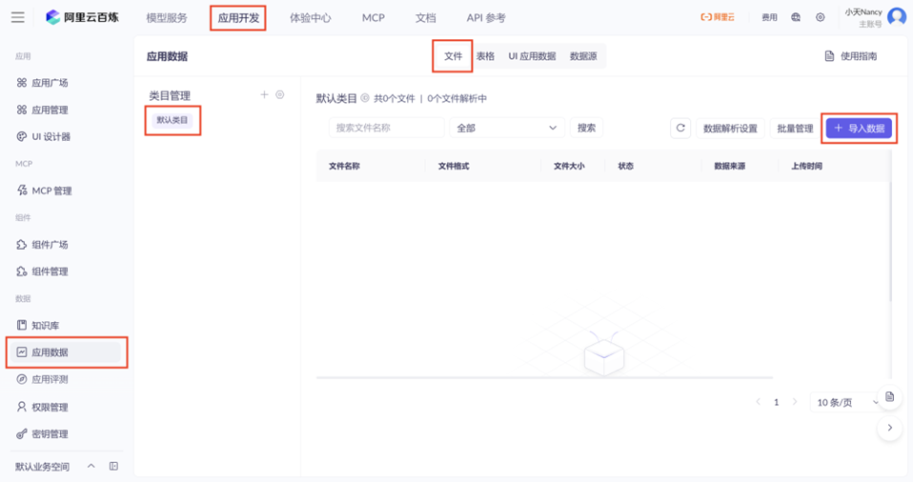Image resolution: width=913 pixels, height=482 pixels.
Task: Click the 应用评测 compass icon
Action: point(22,379)
